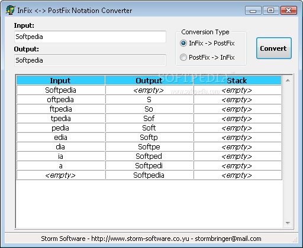Maximize the converter window
This screenshot has height=248, width=303.
tap(271, 11)
